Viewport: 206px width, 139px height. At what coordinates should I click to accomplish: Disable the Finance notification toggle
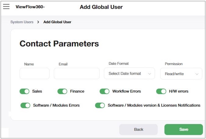pyautogui.click(x=62, y=91)
